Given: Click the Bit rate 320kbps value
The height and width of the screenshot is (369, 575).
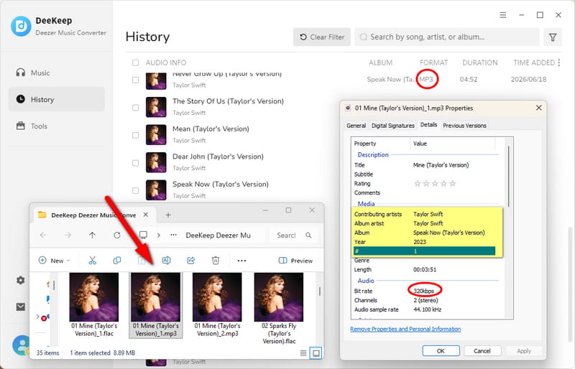Looking at the screenshot, I should pos(423,291).
